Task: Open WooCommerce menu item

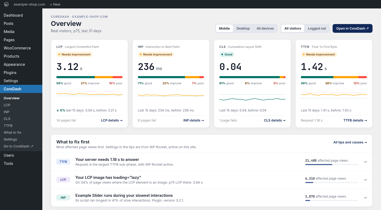Action: (21, 48)
